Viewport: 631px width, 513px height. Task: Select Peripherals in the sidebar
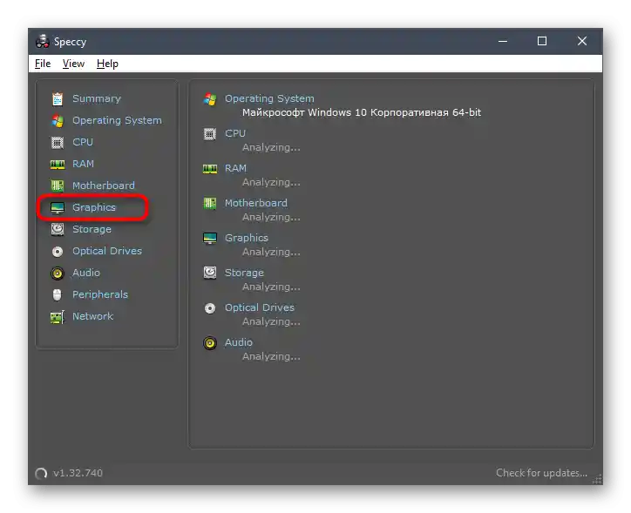(x=100, y=294)
